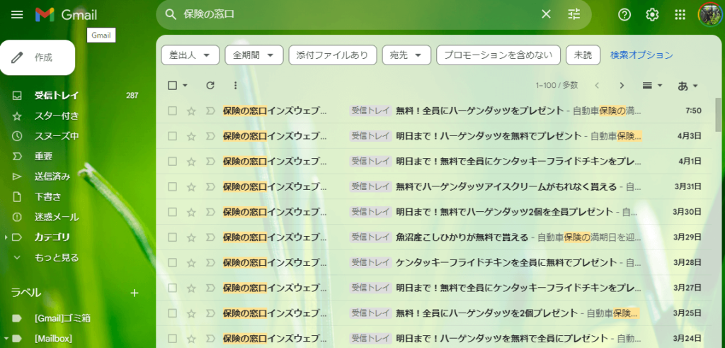Open the search filter options icon

point(573,15)
